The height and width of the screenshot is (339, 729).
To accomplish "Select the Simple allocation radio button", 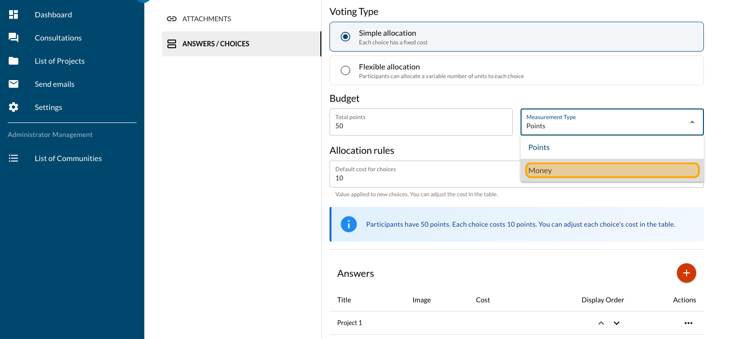I will [x=345, y=37].
